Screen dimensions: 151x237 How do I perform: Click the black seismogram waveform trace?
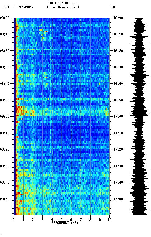[x=139, y=116]
